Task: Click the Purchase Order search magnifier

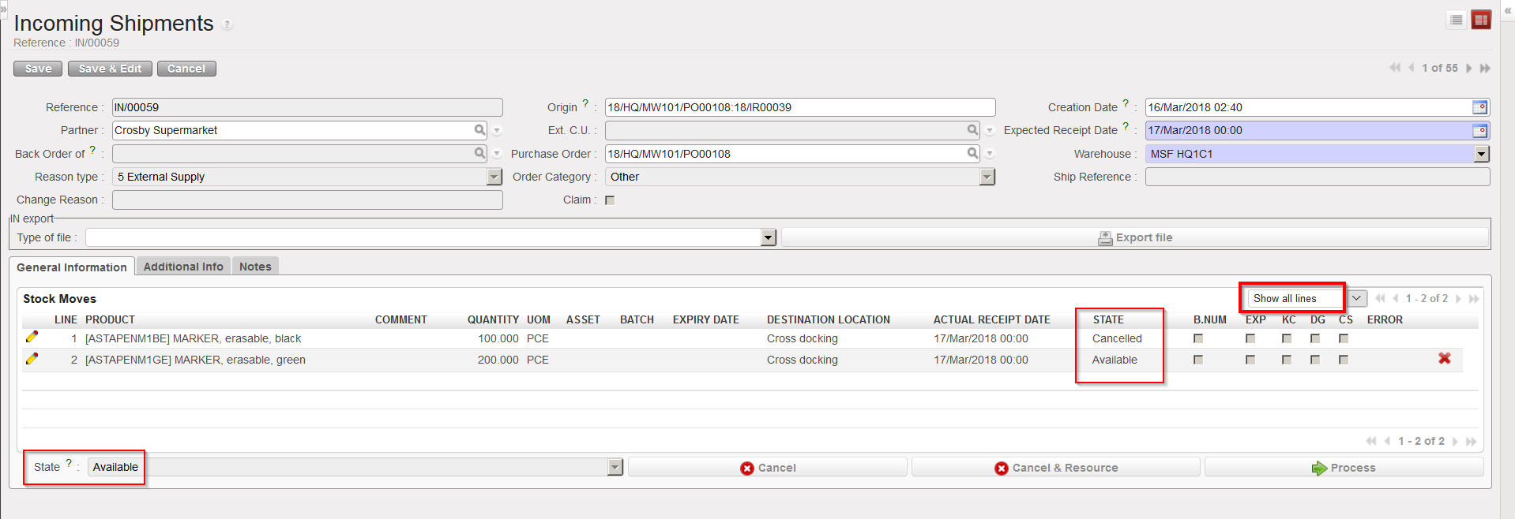Action: point(972,154)
